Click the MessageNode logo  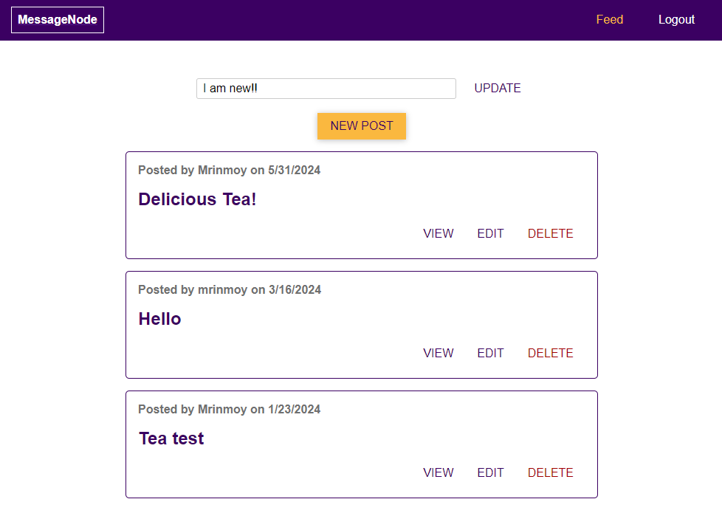58,20
